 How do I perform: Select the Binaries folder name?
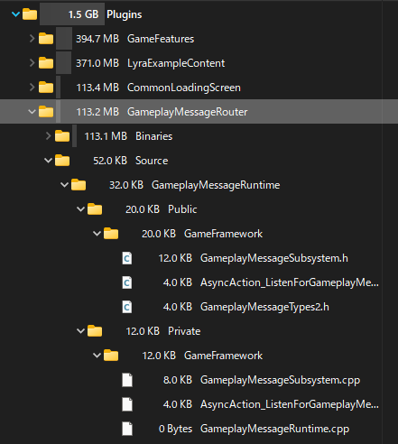pos(154,136)
